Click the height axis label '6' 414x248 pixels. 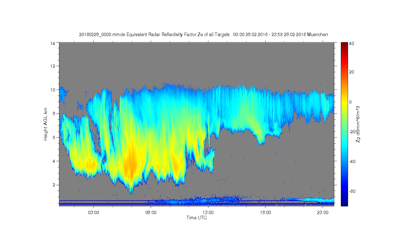[x=54, y=137]
